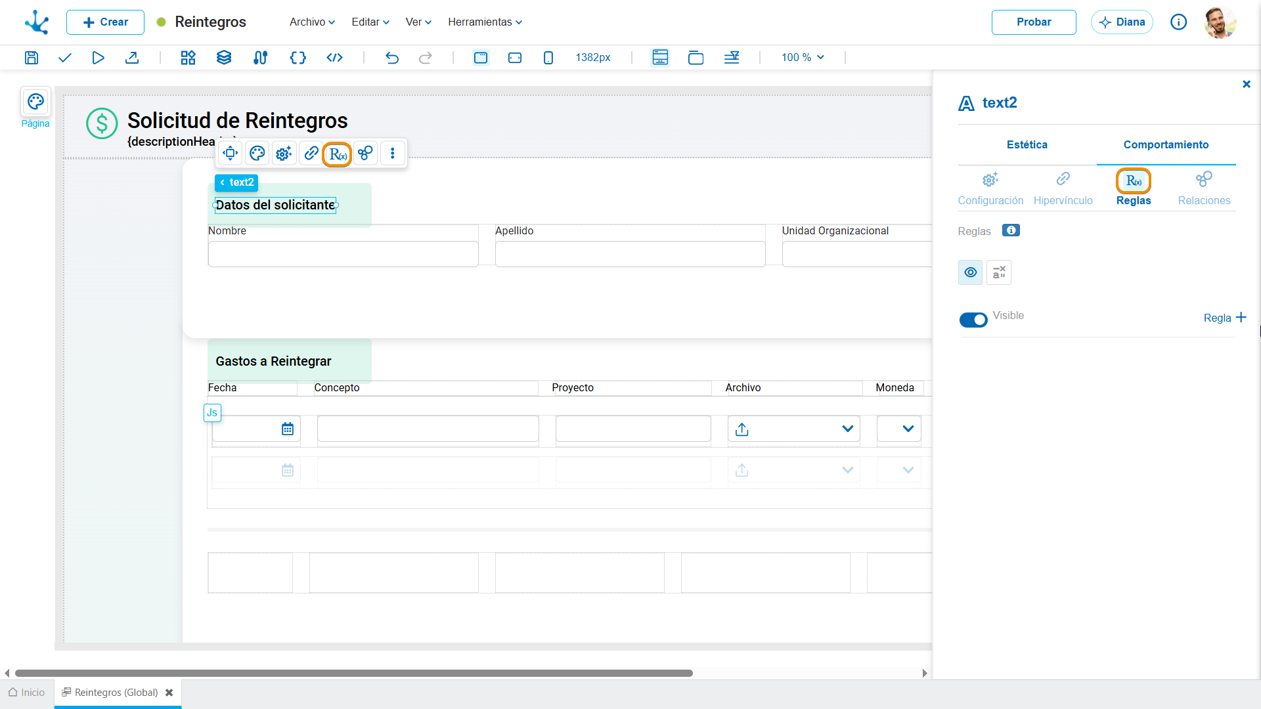Expand the 100 % zoom dropdown
1261x709 pixels.
(x=803, y=58)
